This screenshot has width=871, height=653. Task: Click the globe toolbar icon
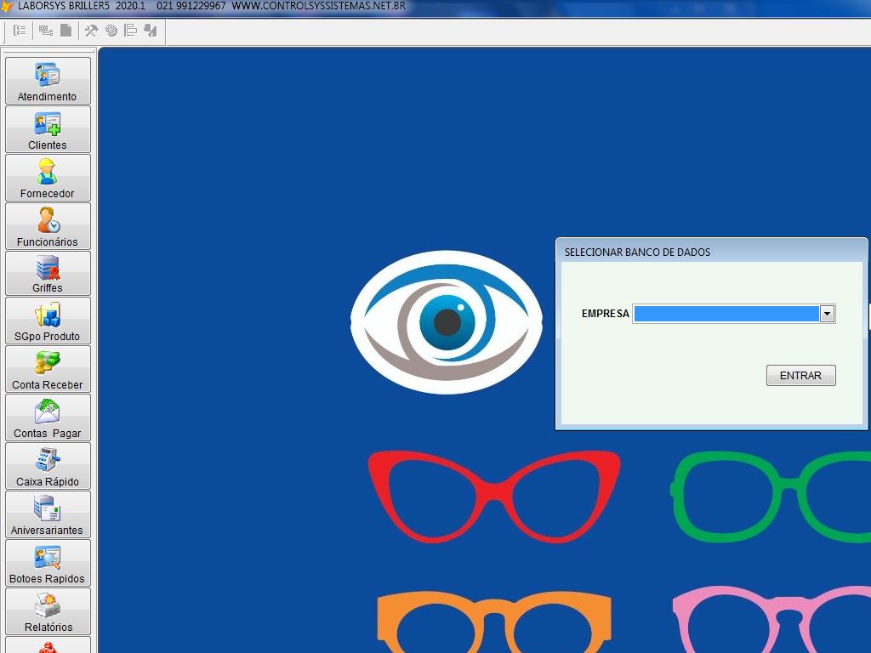[111, 31]
